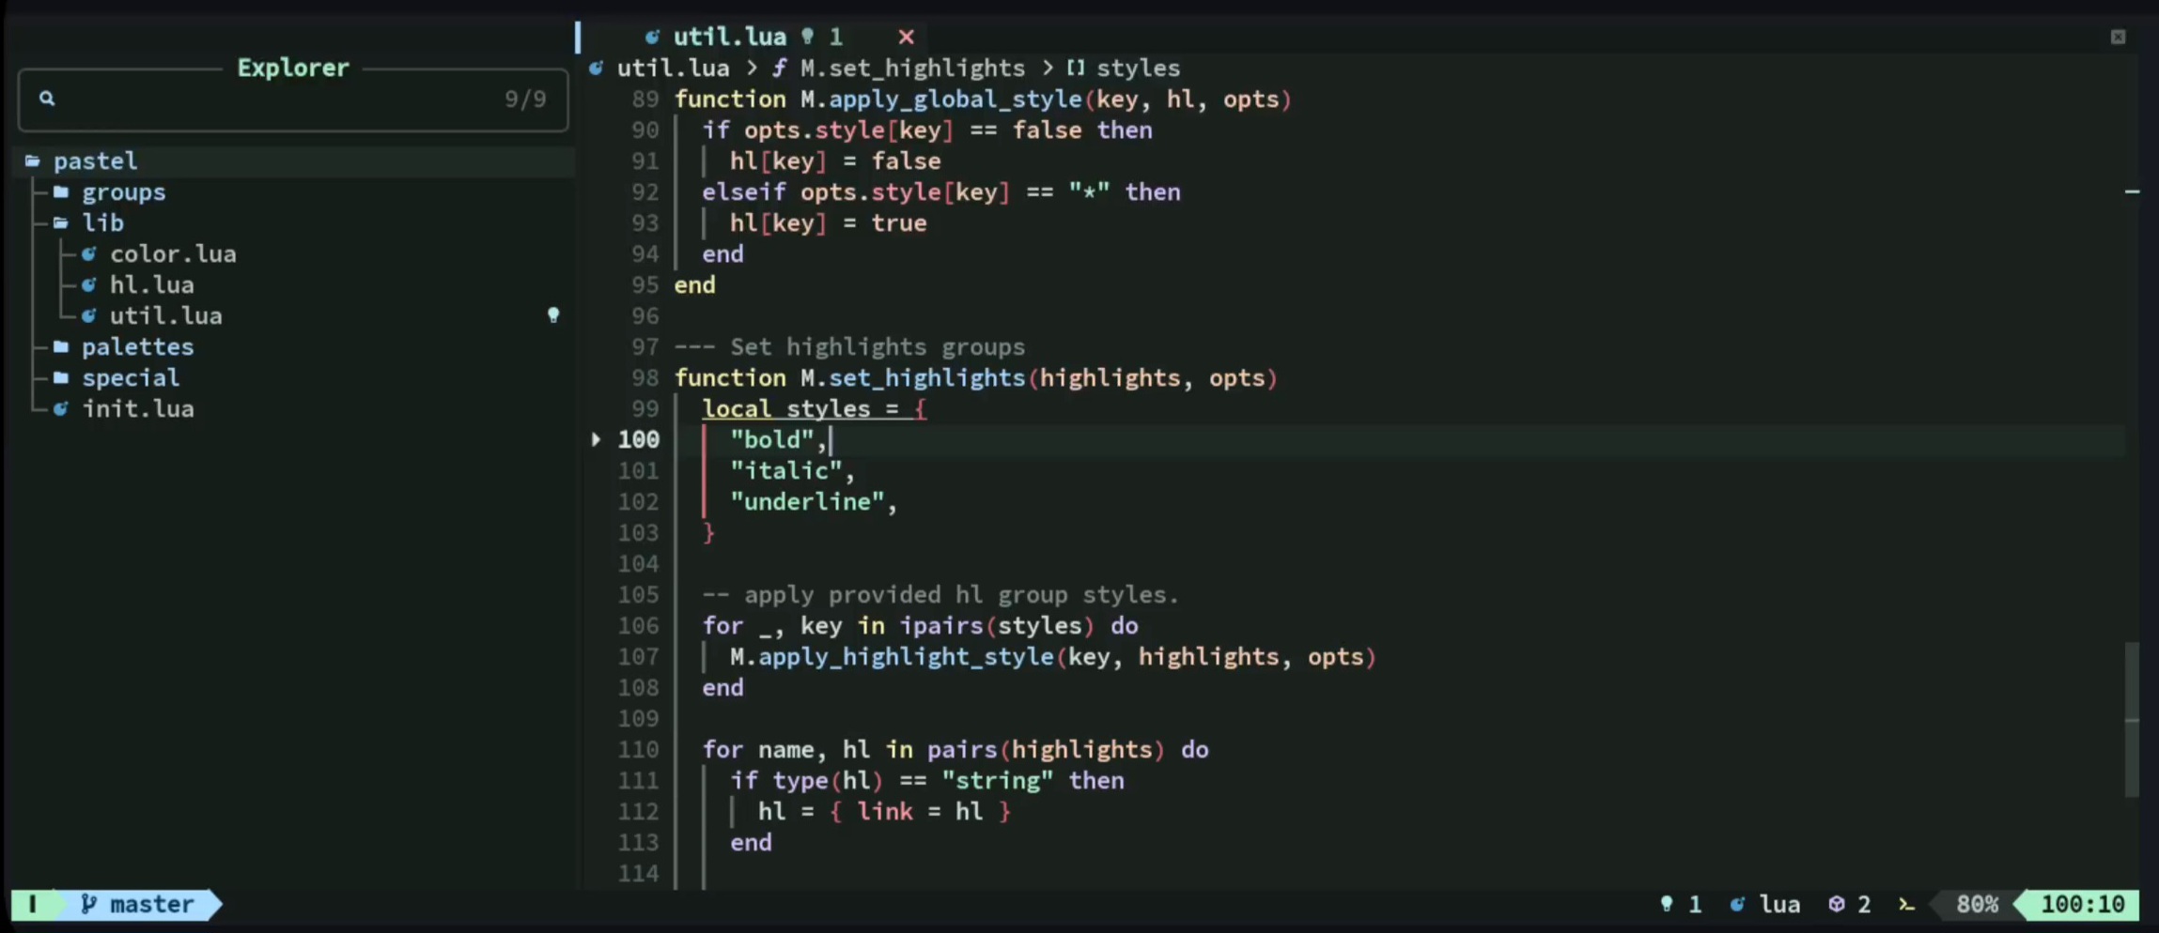Click the git branch icon in statusline
Image resolution: width=2159 pixels, height=933 pixels.
pyautogui.click(x=88, y=904)
